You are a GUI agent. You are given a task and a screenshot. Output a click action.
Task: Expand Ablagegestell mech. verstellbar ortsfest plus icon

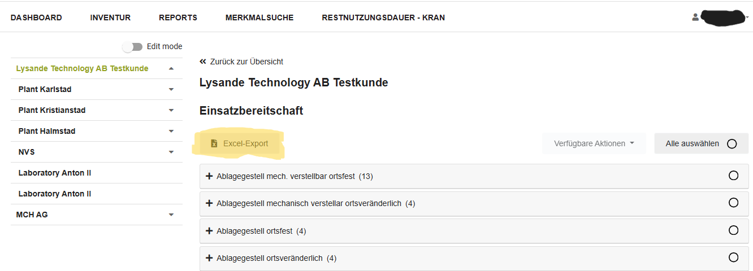[209, 176]
